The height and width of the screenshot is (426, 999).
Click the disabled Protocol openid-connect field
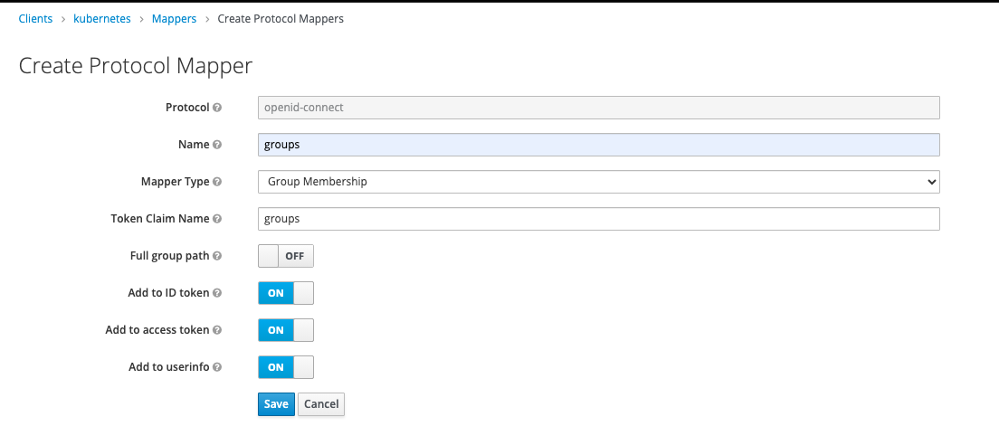[x=599, y=108]
